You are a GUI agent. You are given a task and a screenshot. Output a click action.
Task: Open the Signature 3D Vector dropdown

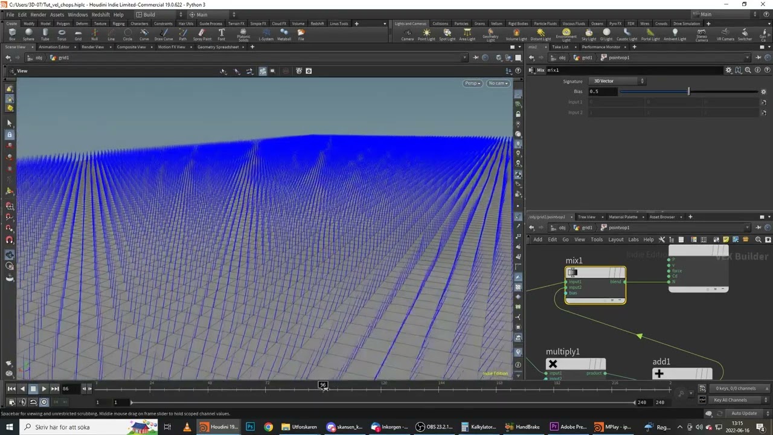[618, 81]
